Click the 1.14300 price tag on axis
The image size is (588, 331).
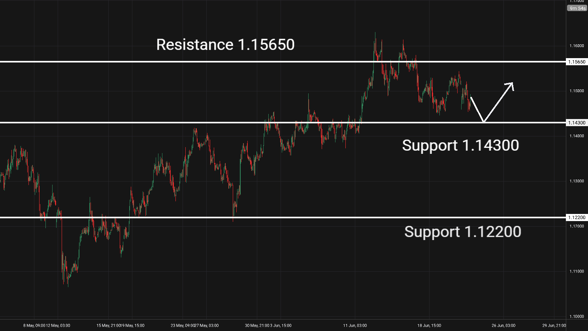click(x=577, y=123)
